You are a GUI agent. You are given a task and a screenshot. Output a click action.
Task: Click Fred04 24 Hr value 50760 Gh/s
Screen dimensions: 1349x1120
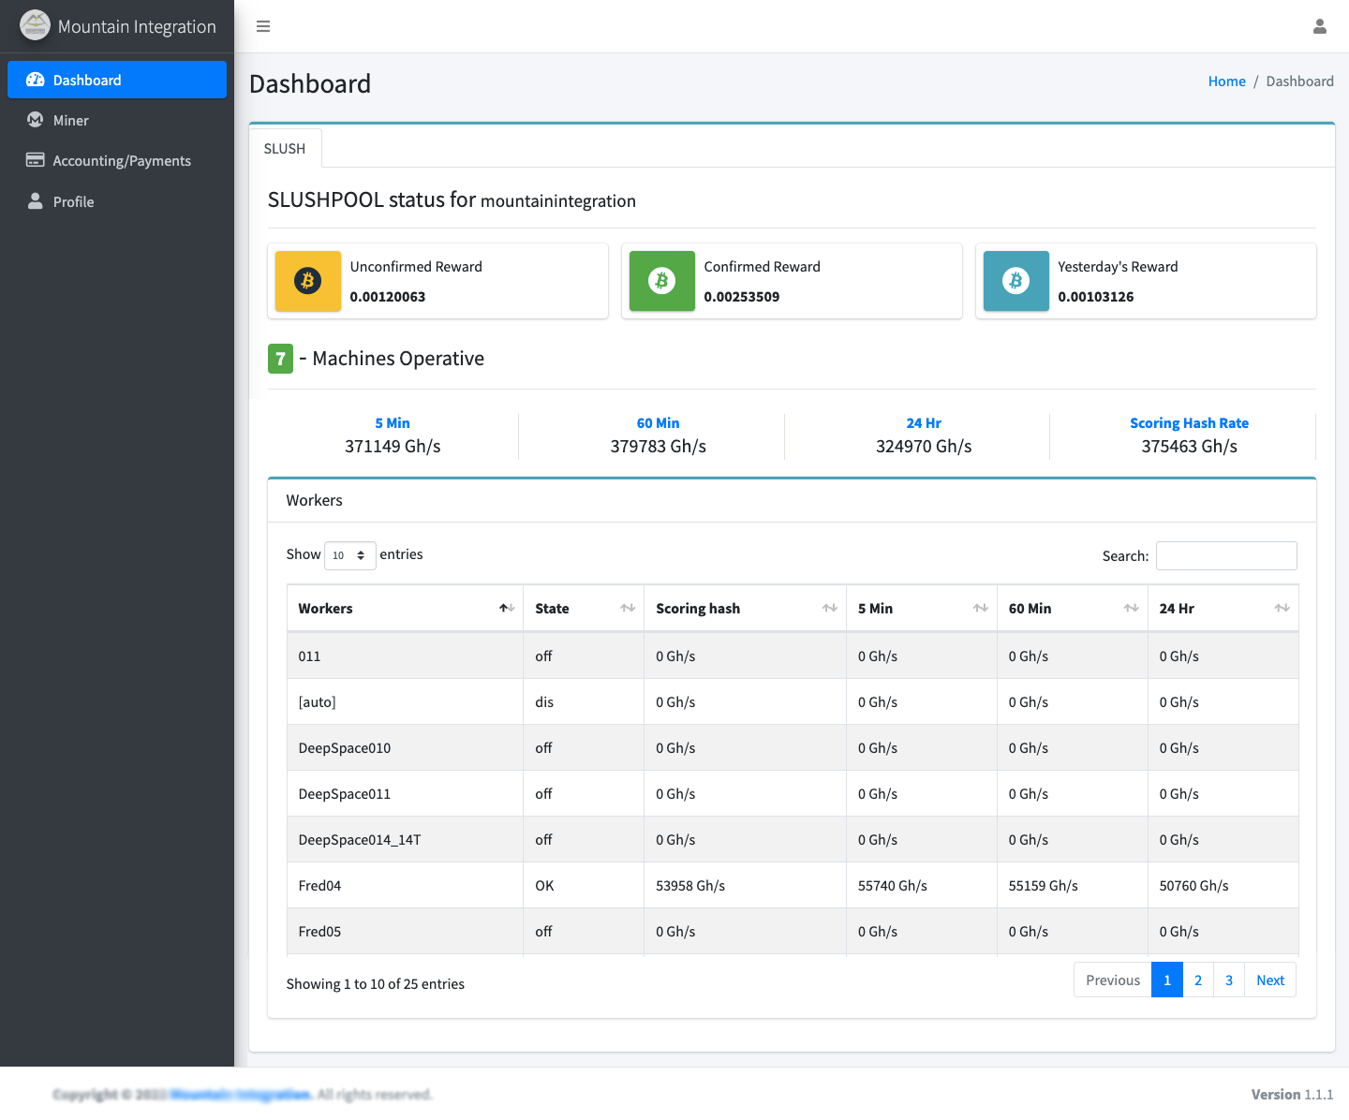tap(1194, 886)
